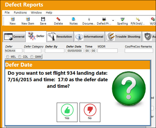Open the Documents paperclip icon

[89, 19]
